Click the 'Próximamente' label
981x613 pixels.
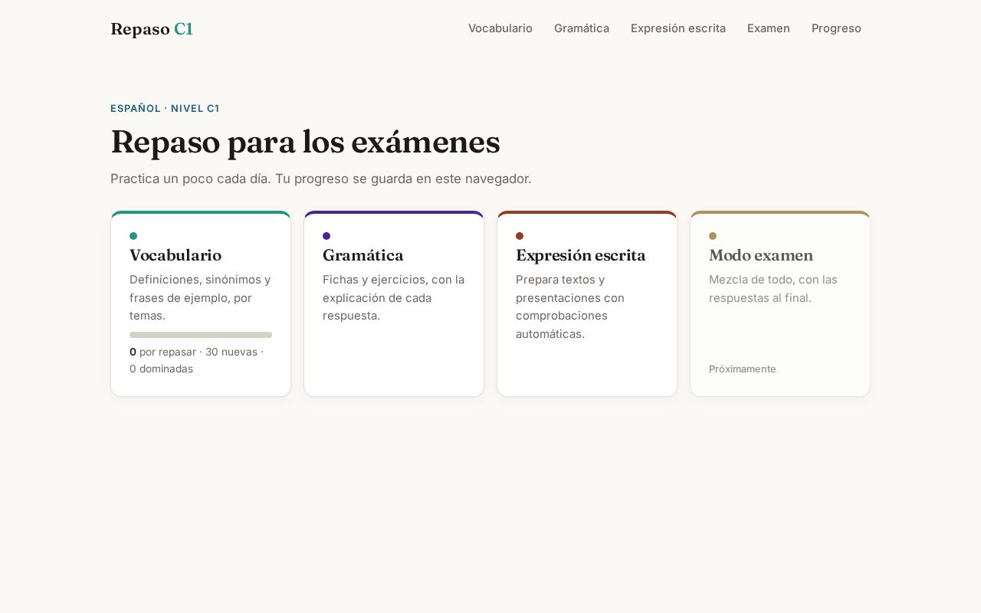(x=743, y=369)
